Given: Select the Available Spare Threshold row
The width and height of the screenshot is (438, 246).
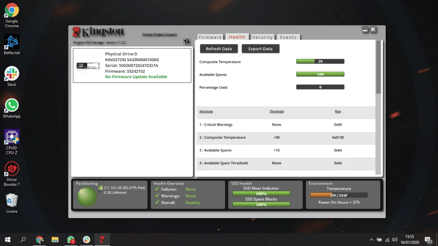Looking at the screenshot, I should pyautogui.click(x=286, y=163).
